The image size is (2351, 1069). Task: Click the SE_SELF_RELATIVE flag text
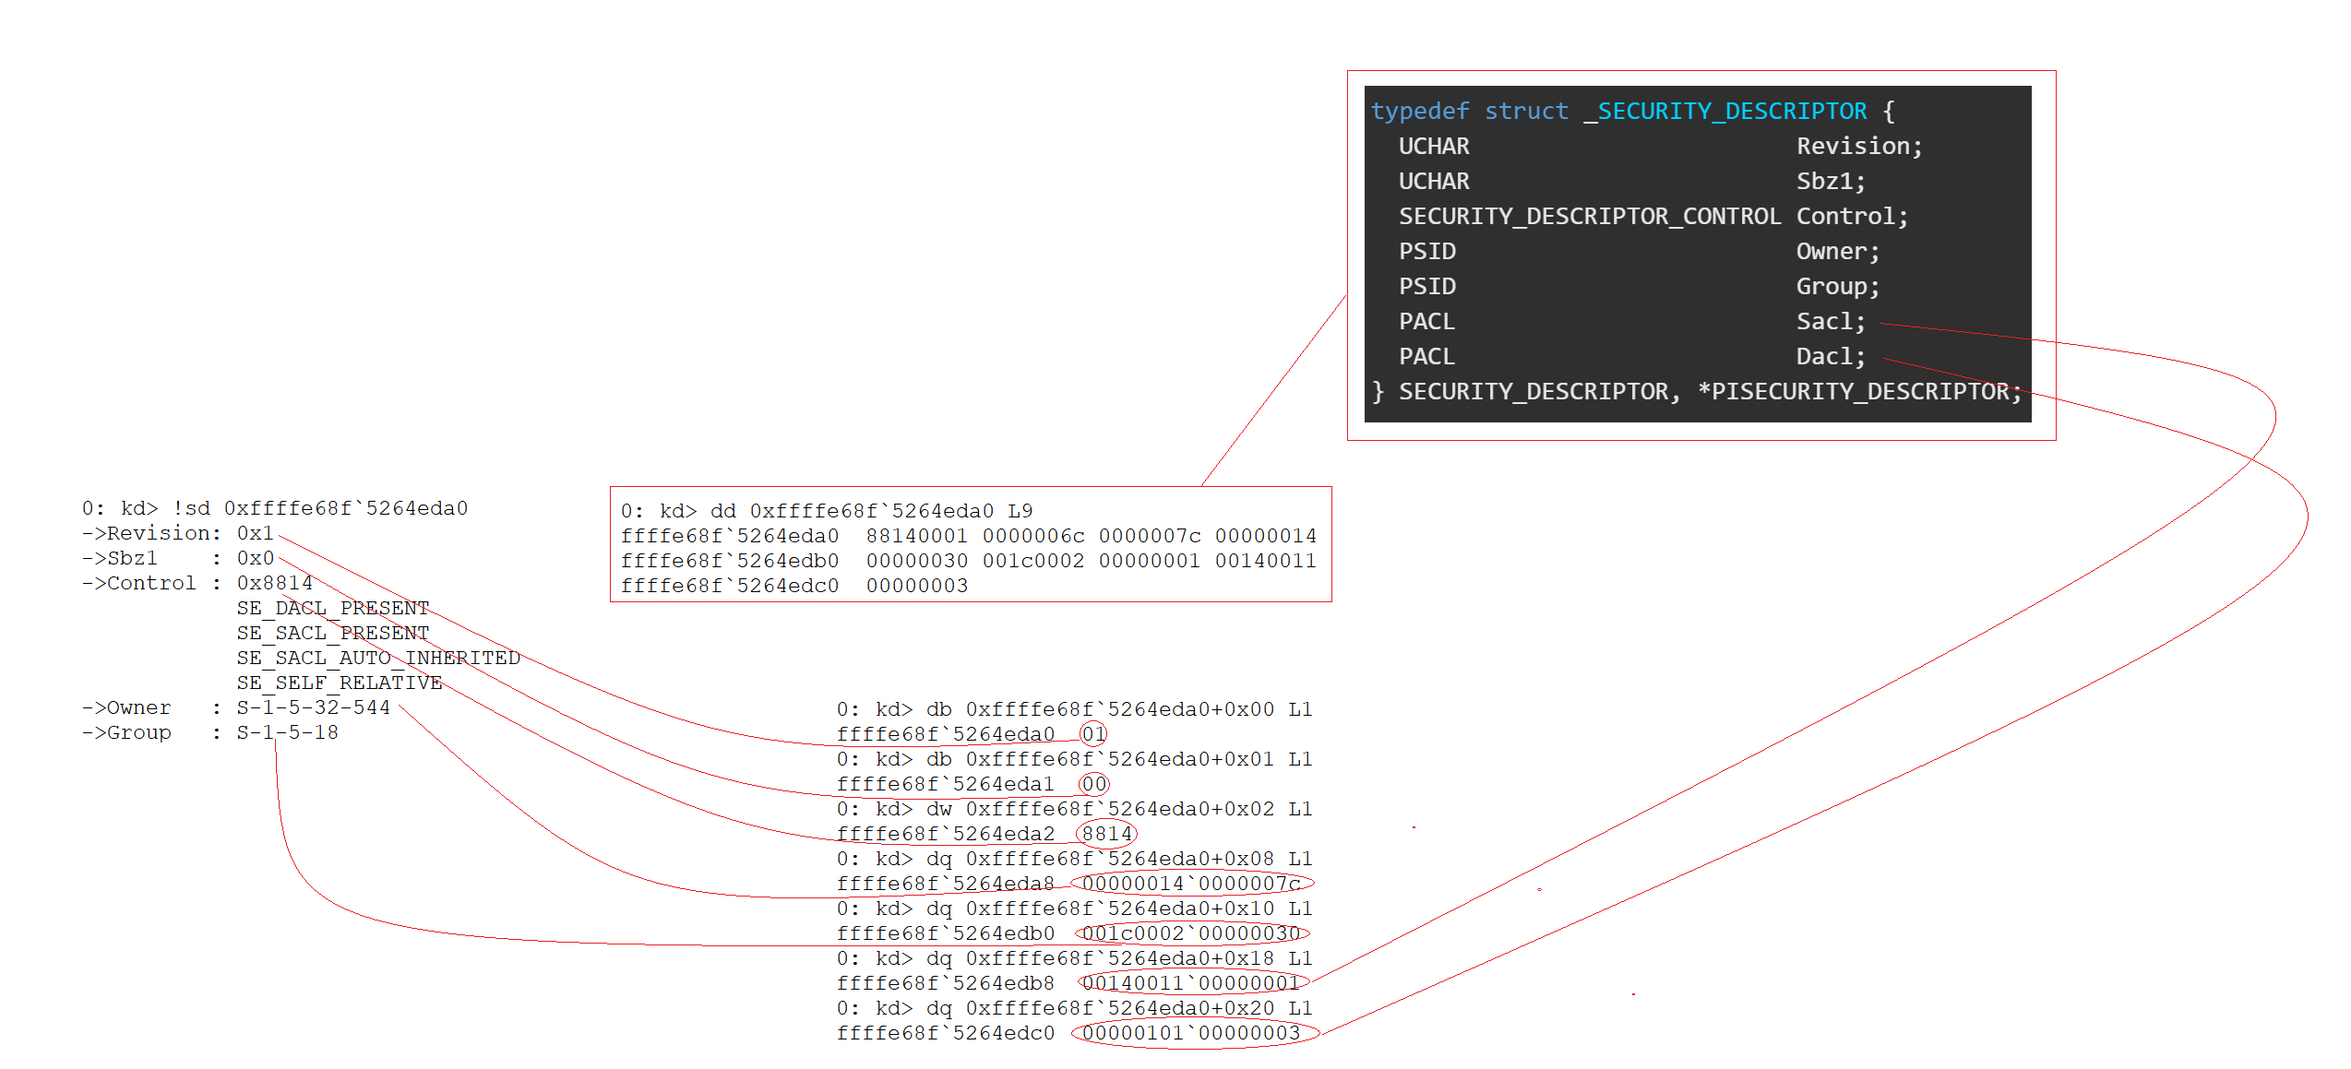339,683
